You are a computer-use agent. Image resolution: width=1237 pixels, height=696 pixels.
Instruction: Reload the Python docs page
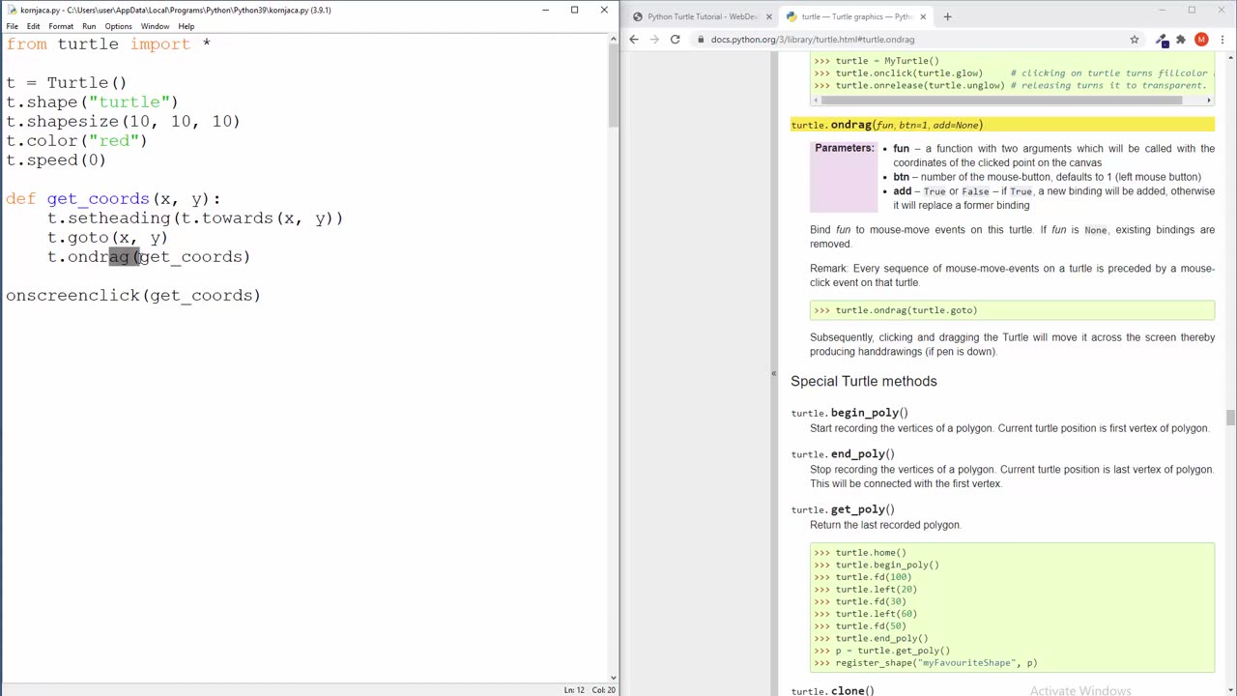point(675,40)
